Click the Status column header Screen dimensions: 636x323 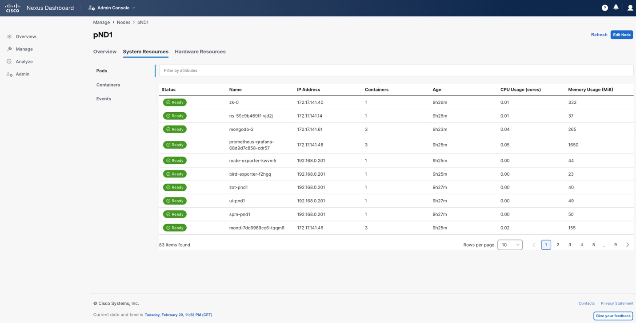[168, 90]
